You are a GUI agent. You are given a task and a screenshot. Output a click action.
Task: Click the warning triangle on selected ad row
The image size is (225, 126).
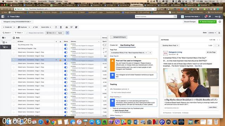click(60, 60)
